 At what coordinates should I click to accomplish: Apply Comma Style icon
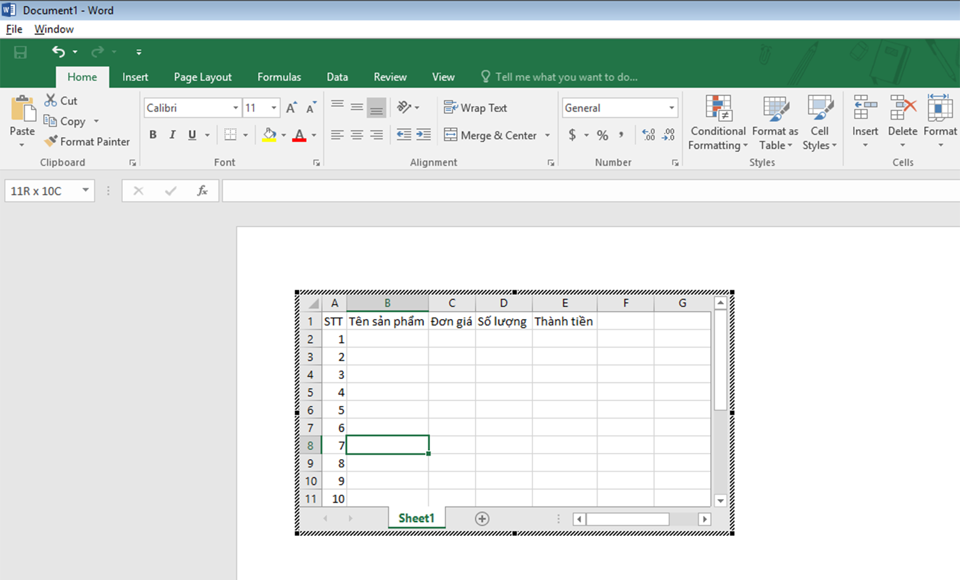pyautogui.click(x=621, y=135)
